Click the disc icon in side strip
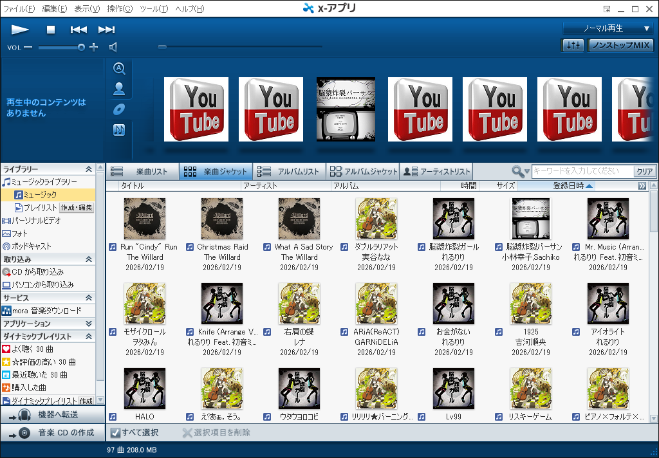Viewport: 659px width, 458px height. tap(119, 109)
